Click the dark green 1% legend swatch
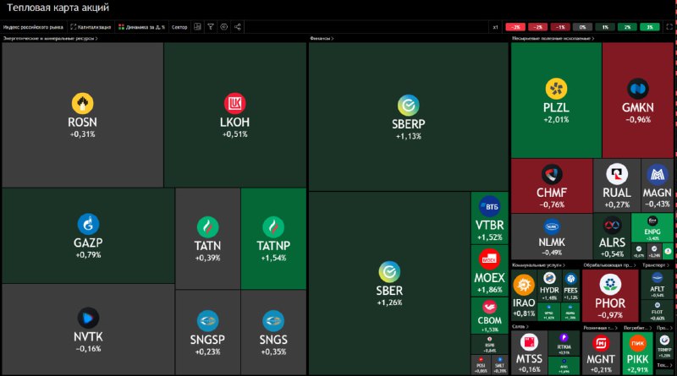 pyautogui.click(x=605, y=27)
